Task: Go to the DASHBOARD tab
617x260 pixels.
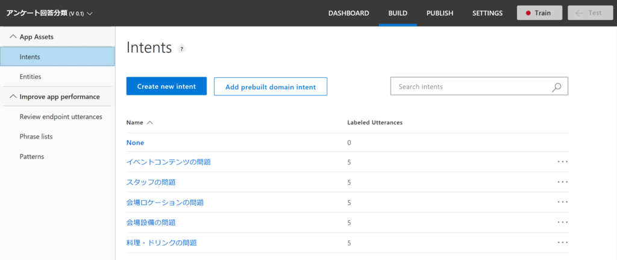Action: 349,13
